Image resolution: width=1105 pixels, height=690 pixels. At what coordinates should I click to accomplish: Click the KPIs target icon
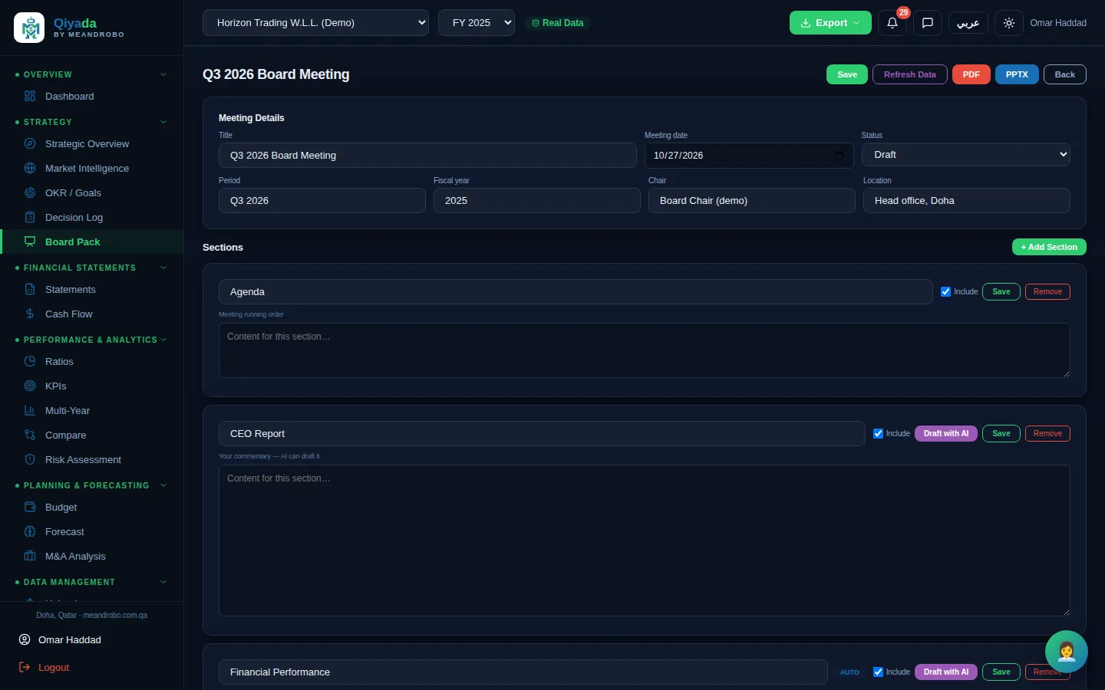click(30, 386)
